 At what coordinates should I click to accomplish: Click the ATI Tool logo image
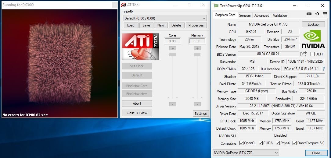(140, 47)
